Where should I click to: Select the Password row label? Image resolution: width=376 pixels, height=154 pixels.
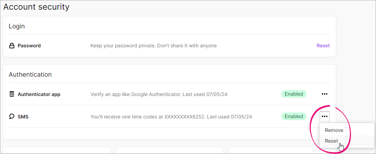[x=29, y=46]
